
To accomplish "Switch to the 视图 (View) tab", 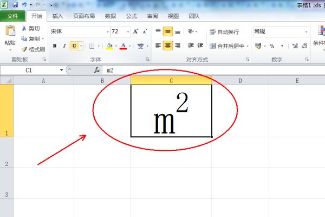I will [x=173, y=16].
